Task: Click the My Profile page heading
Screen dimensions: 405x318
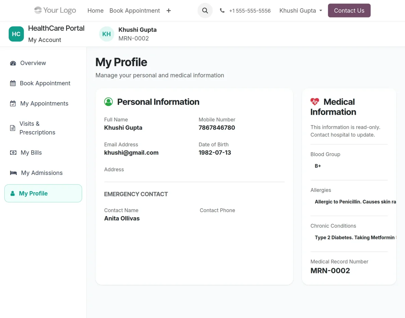Action: pyautogui.click(x=121, y=62)
